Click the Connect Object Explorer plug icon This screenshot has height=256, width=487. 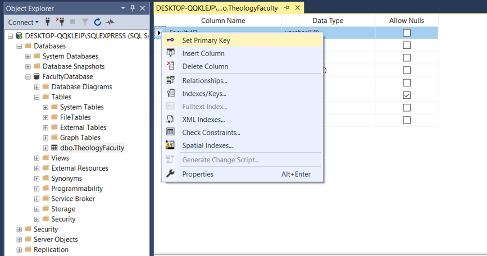[x=48, y=22]
